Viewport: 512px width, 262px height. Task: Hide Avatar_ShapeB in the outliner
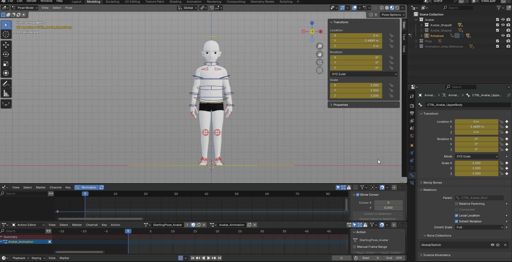pos(503,25)
